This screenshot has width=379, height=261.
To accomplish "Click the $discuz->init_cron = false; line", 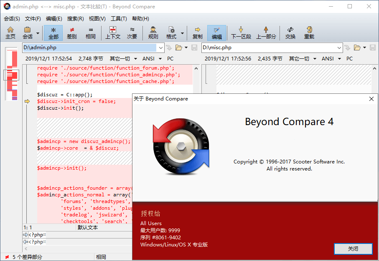I will tap(76, 101).
